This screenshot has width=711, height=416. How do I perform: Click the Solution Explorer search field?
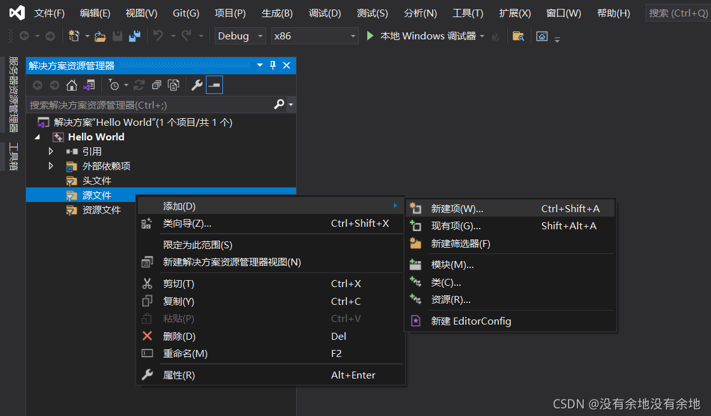pyautogui.click(x=150, y=105)
